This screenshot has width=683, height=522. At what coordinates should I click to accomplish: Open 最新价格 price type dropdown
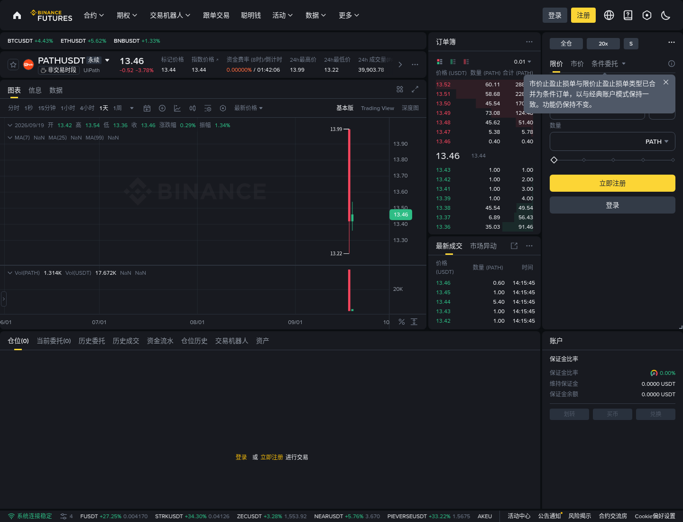tap(249, 108)
